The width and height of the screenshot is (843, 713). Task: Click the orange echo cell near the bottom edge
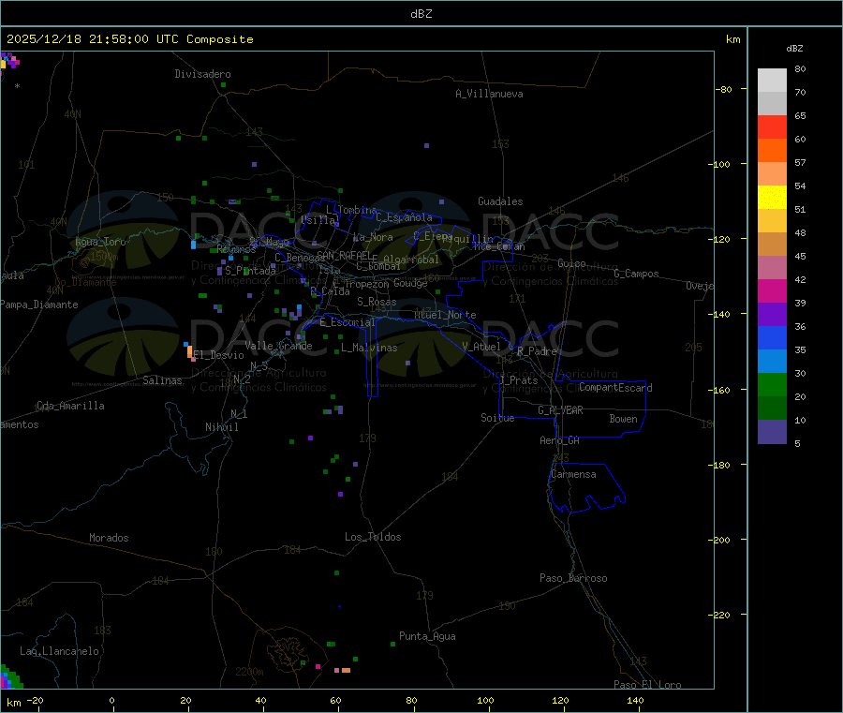pyautogui.click(x=346, y=671)
